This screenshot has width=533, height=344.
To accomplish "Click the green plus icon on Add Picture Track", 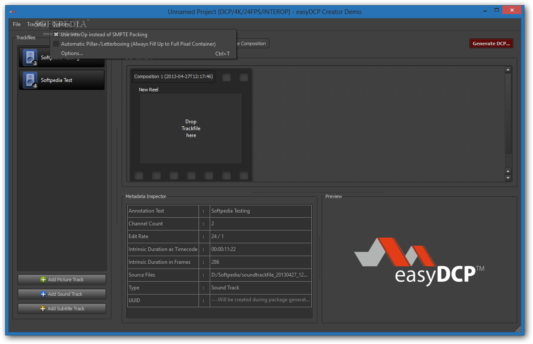I will click(43, 280).
